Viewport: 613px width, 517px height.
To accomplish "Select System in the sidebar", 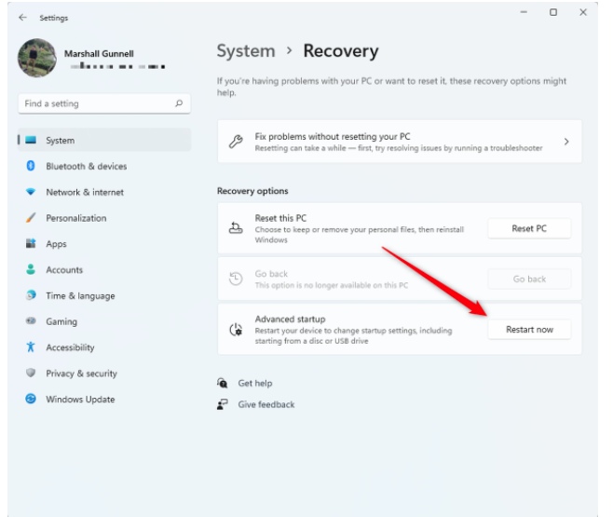I will point(60,141).
